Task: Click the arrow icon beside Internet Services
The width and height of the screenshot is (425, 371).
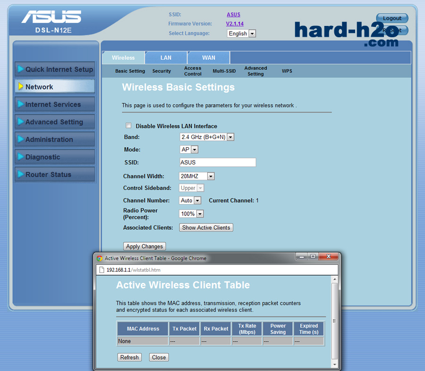Action: 20,104
